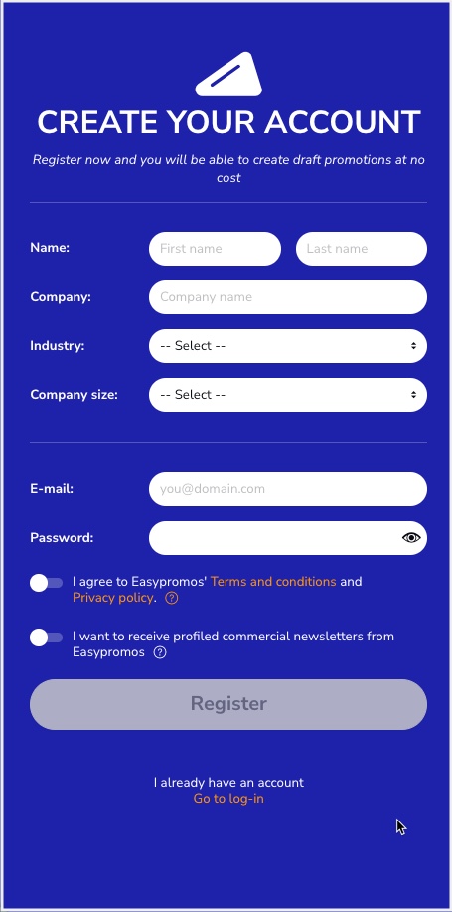Enable profiled commercial newsletters switch

46,638
